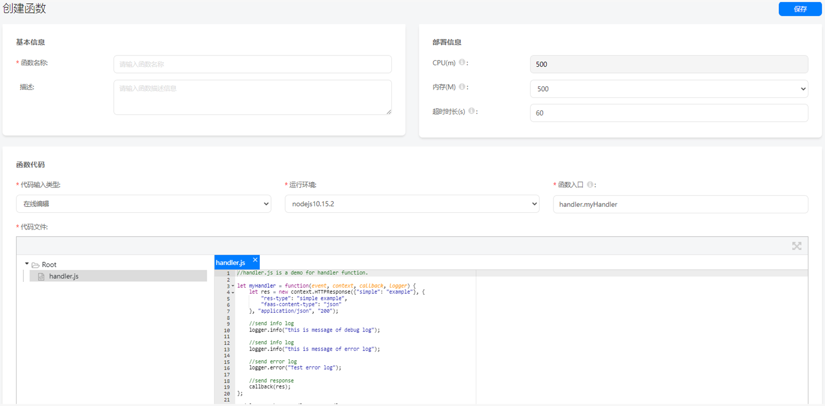Open the 内存(M) dropdown
The width and height of the screenshot is (825, 406).
(669, 89)
